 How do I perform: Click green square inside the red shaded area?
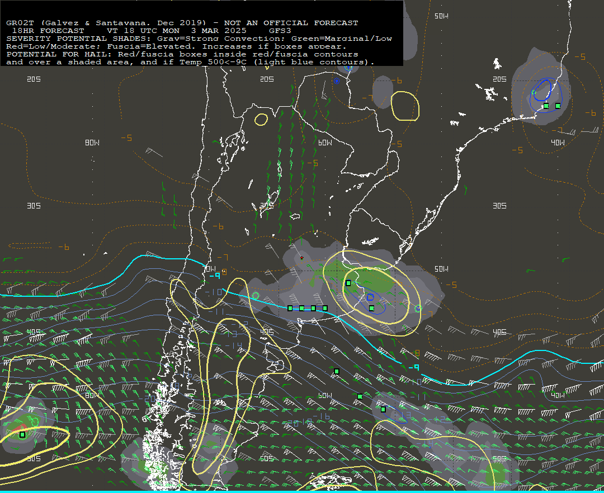coord(22,434)
